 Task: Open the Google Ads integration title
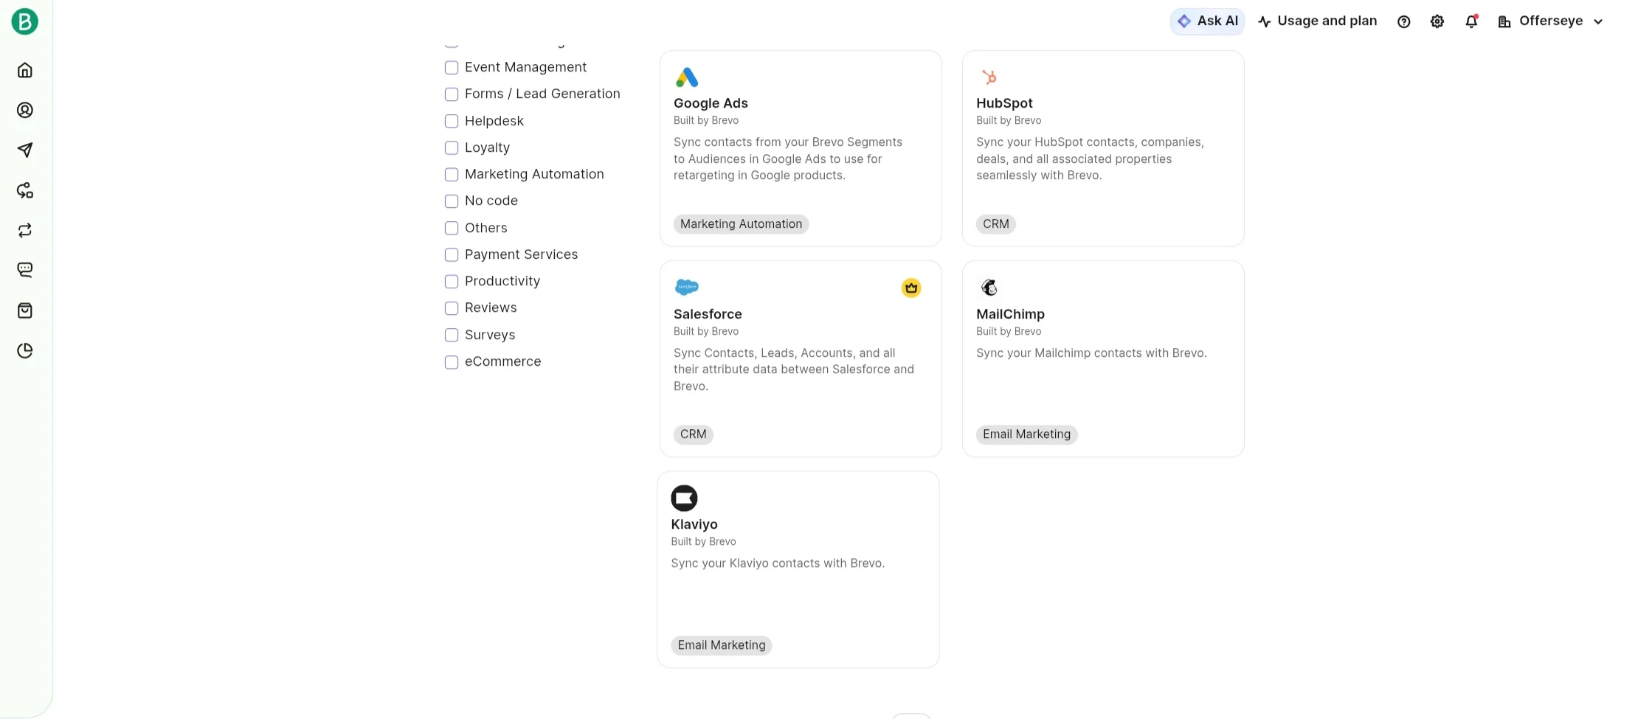tap(711, 103)
